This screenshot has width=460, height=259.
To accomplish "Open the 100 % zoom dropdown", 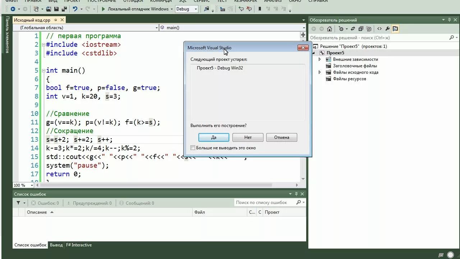I will (32, 185).
